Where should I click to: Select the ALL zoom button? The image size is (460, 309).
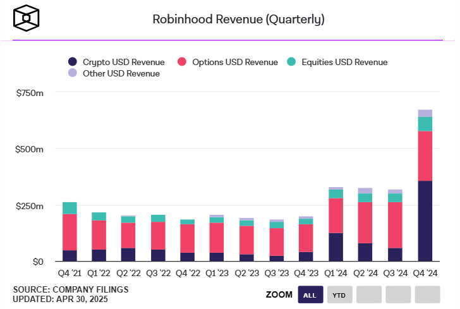(310, 294)
